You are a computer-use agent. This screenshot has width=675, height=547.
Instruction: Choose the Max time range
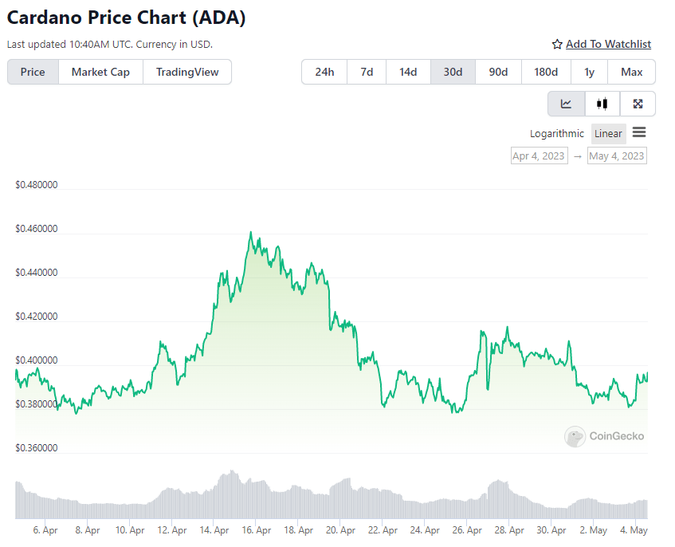[631, 72]
